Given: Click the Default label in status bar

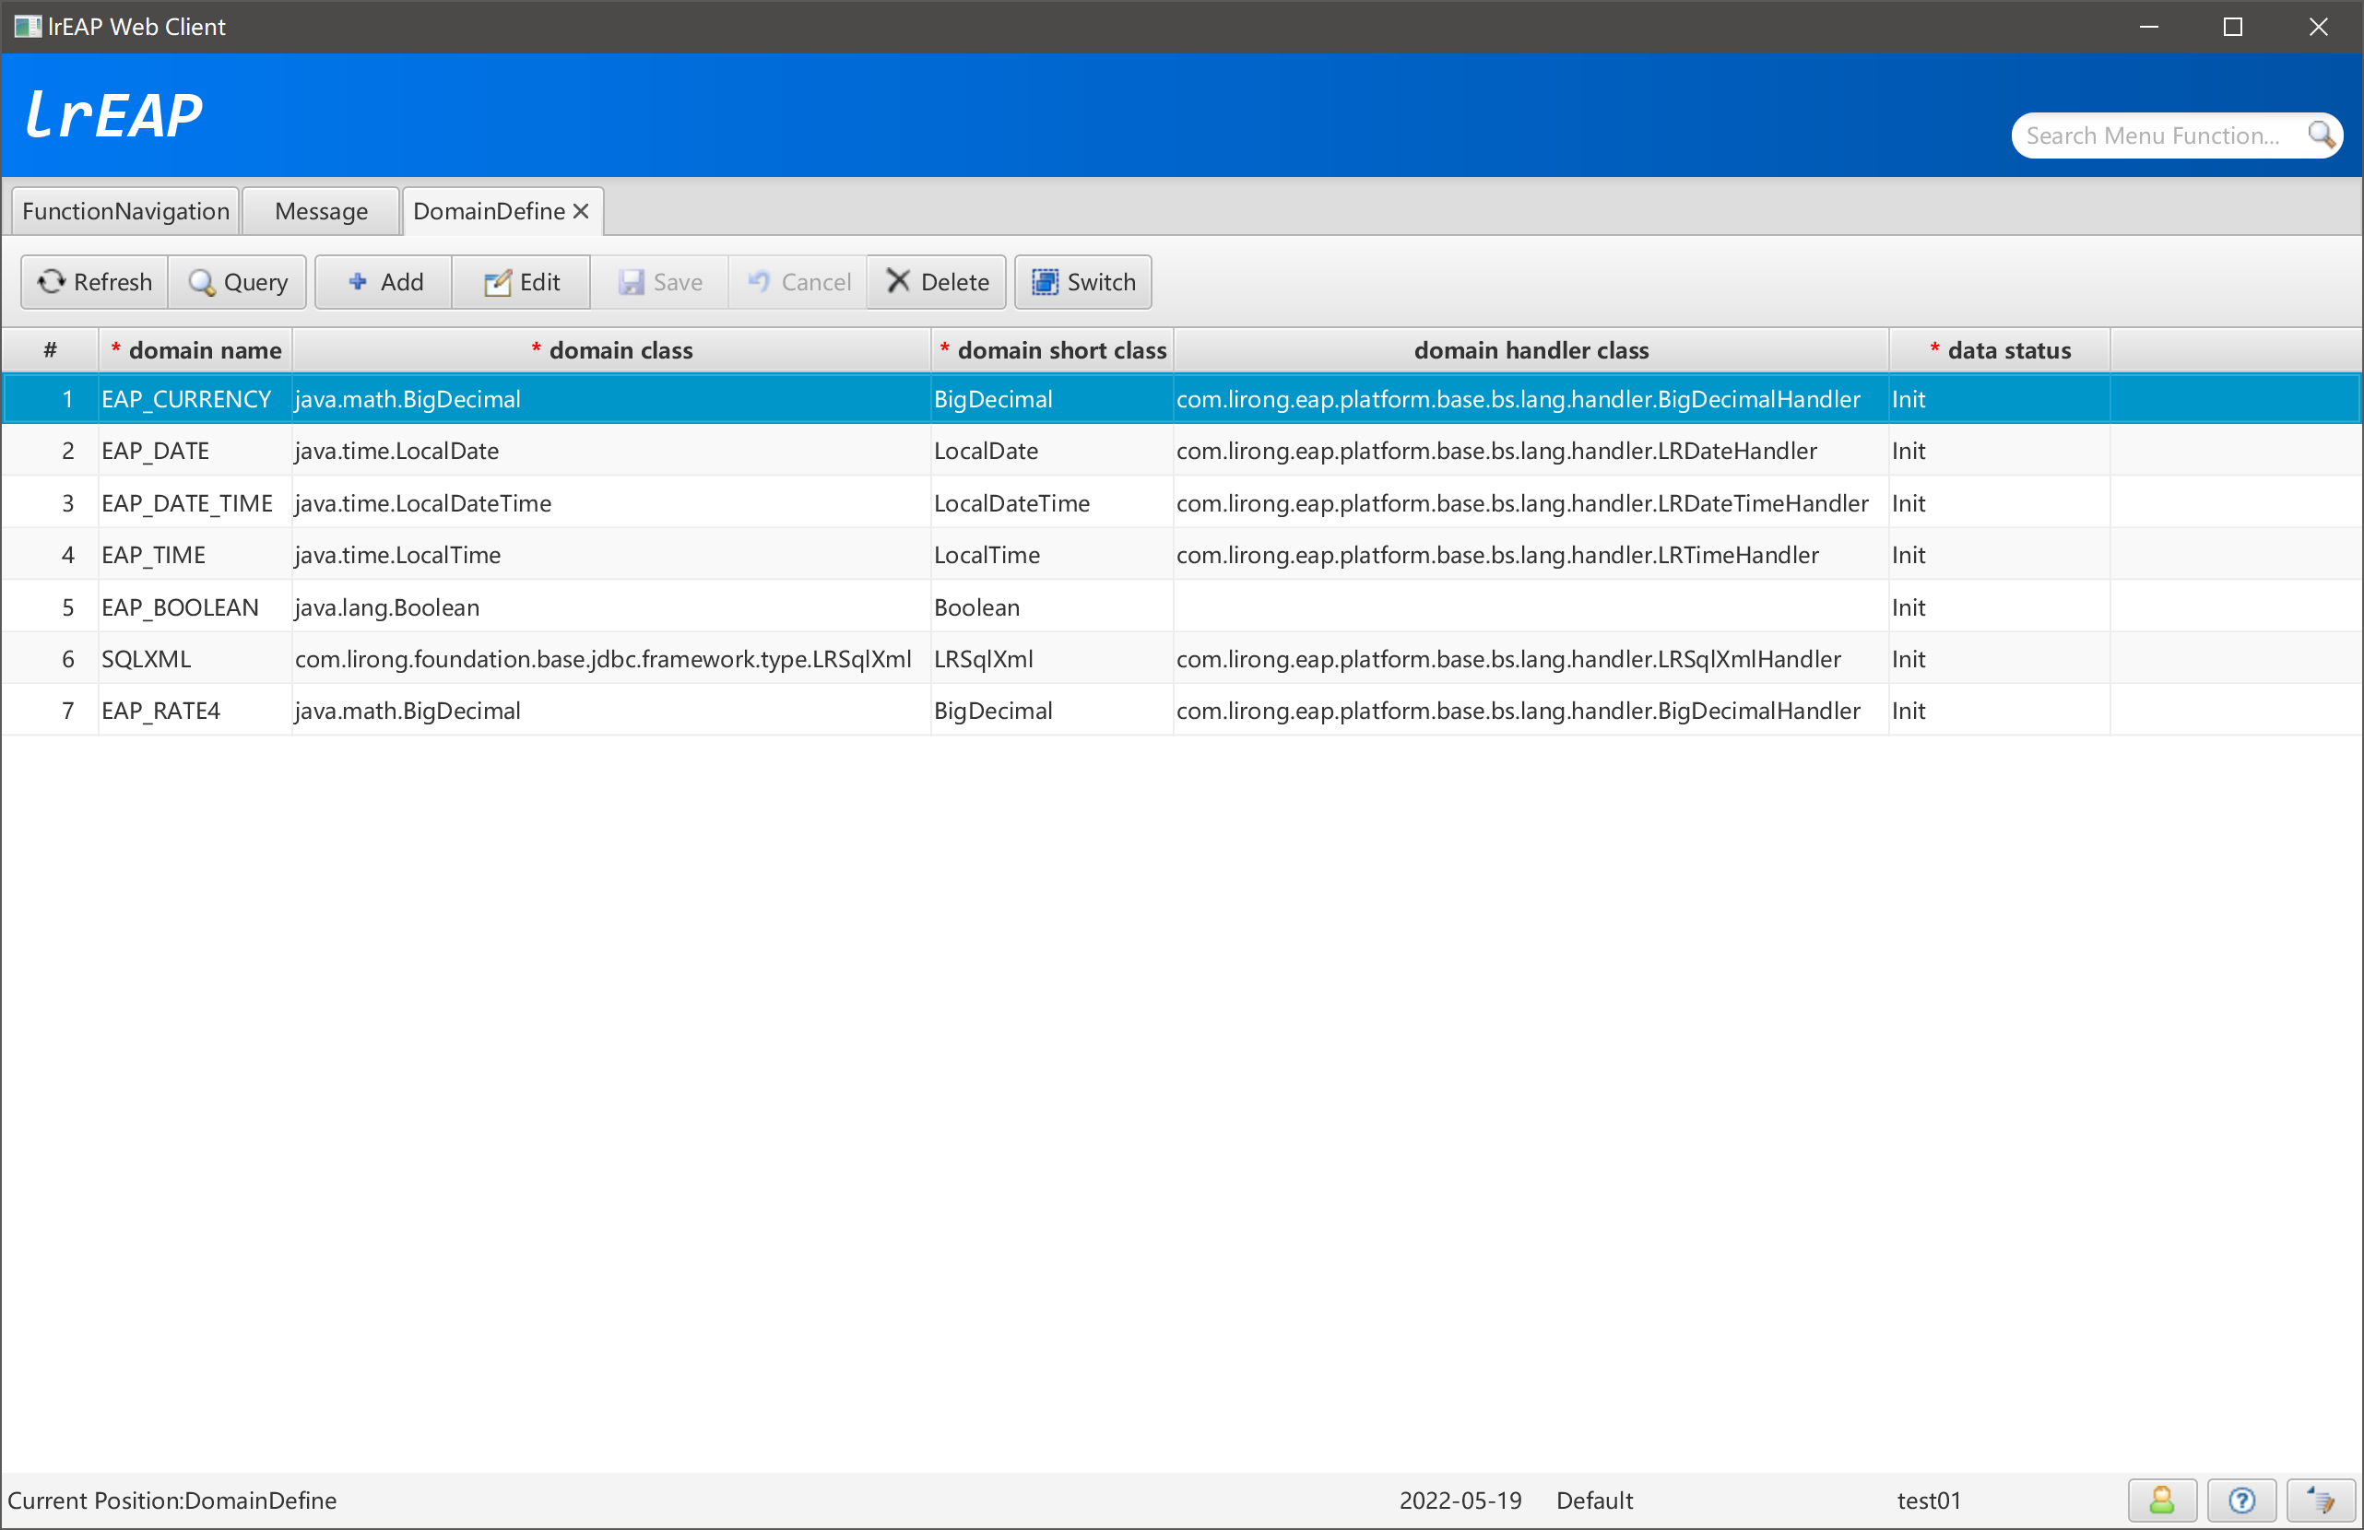Looking at the screenshot, I should click(x=1594, y=1501).
